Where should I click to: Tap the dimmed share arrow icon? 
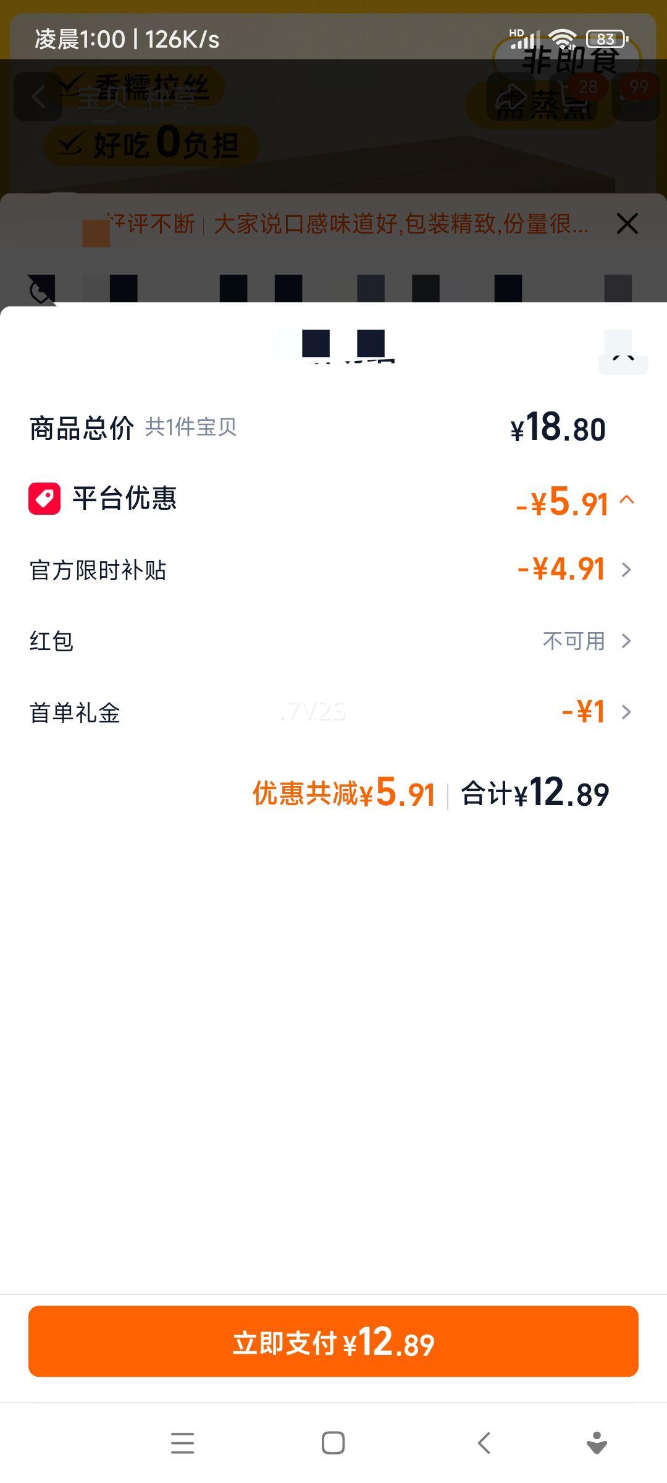pyautogui.click(x=511, y=97)
